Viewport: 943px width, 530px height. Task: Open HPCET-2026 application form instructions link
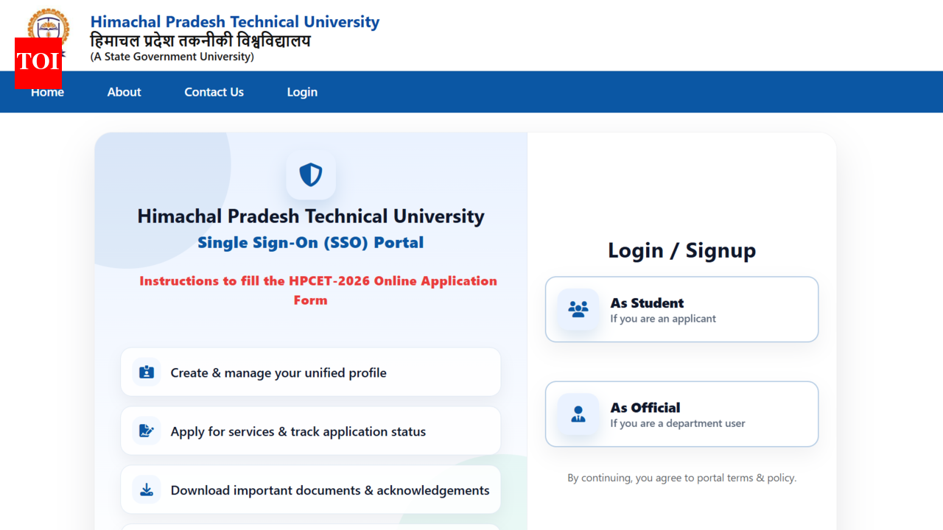pyautogui.click(x=318, y=290)
